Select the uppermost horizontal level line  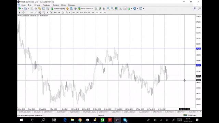[x=106, y=48]
